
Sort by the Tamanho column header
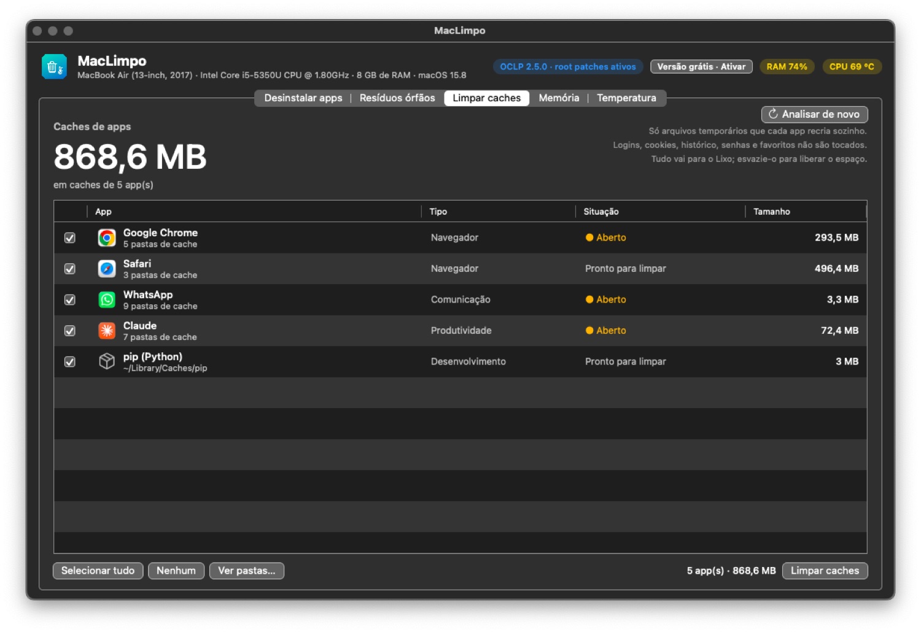point(806,212)
